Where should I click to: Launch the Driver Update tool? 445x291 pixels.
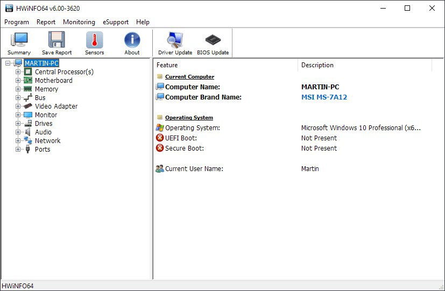tap(175, 43)
